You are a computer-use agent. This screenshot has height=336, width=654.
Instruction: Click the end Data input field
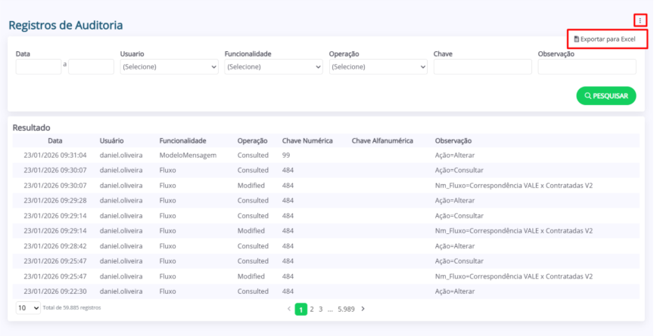91,66
